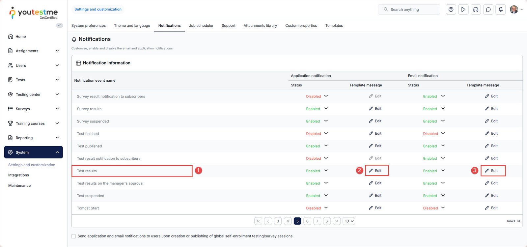This screenshot has height=247, width=527.
Task: Click the help question mark icon
Action: coord(451,10)
